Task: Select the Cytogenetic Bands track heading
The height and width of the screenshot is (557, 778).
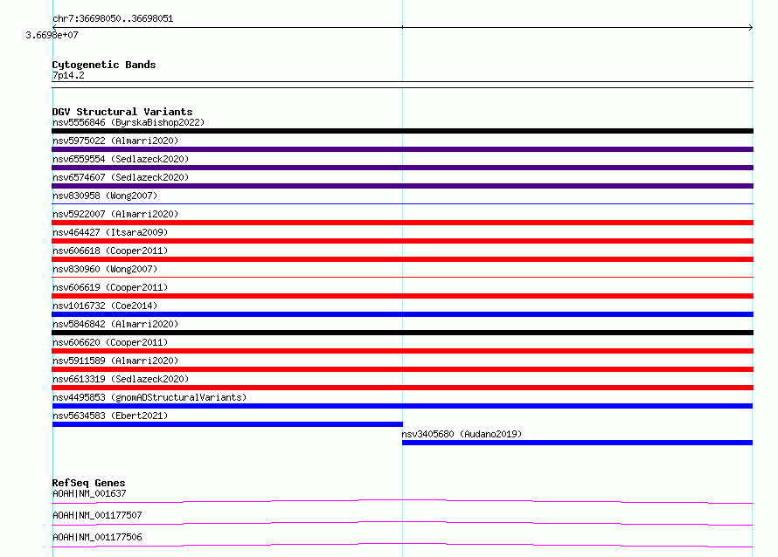Action: 104,65
